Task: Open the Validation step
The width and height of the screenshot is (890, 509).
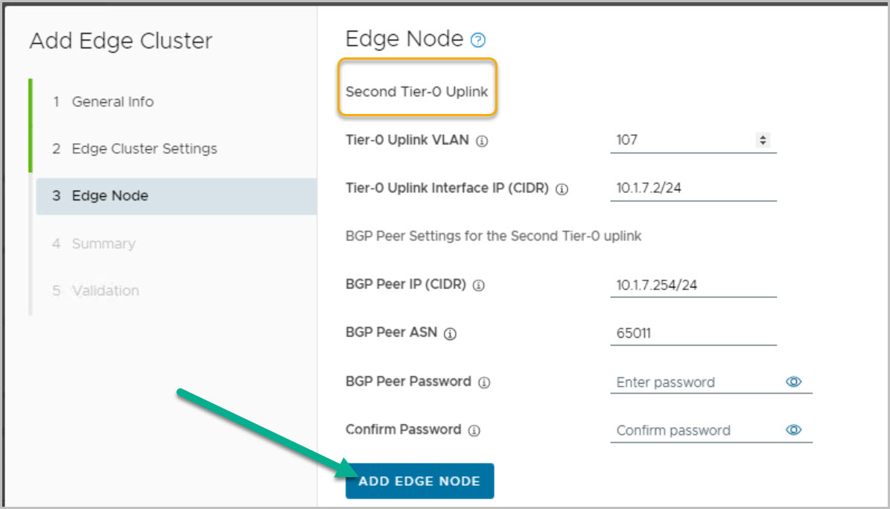Action: 105,291
